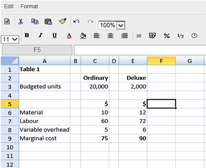
Task: Click the 'Marginal cost' cell
Action: tap(45, 139)
